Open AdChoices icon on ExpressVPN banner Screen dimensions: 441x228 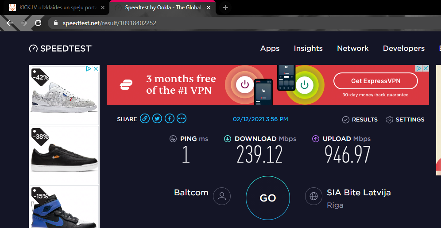coord(419,68)
